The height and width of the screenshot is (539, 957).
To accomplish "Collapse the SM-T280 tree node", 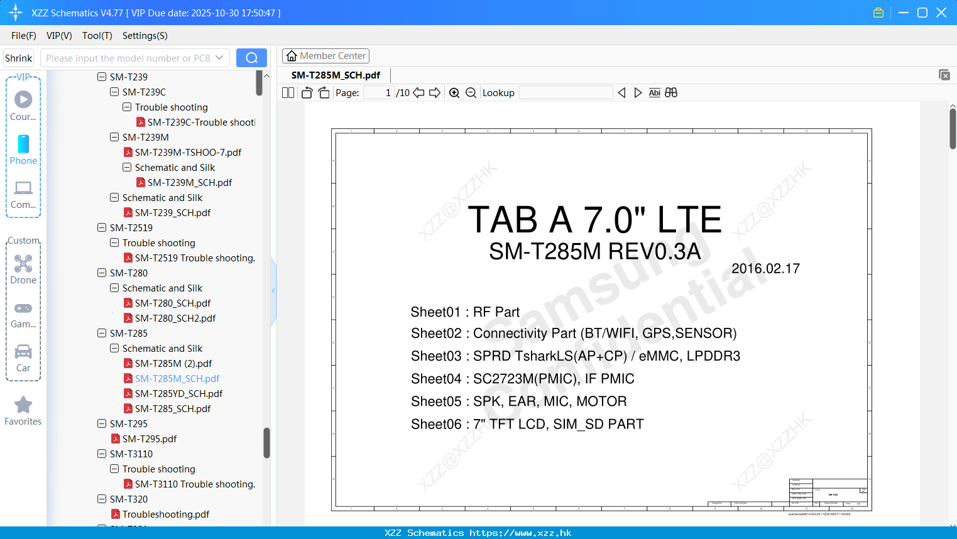I will pos(102,273).
